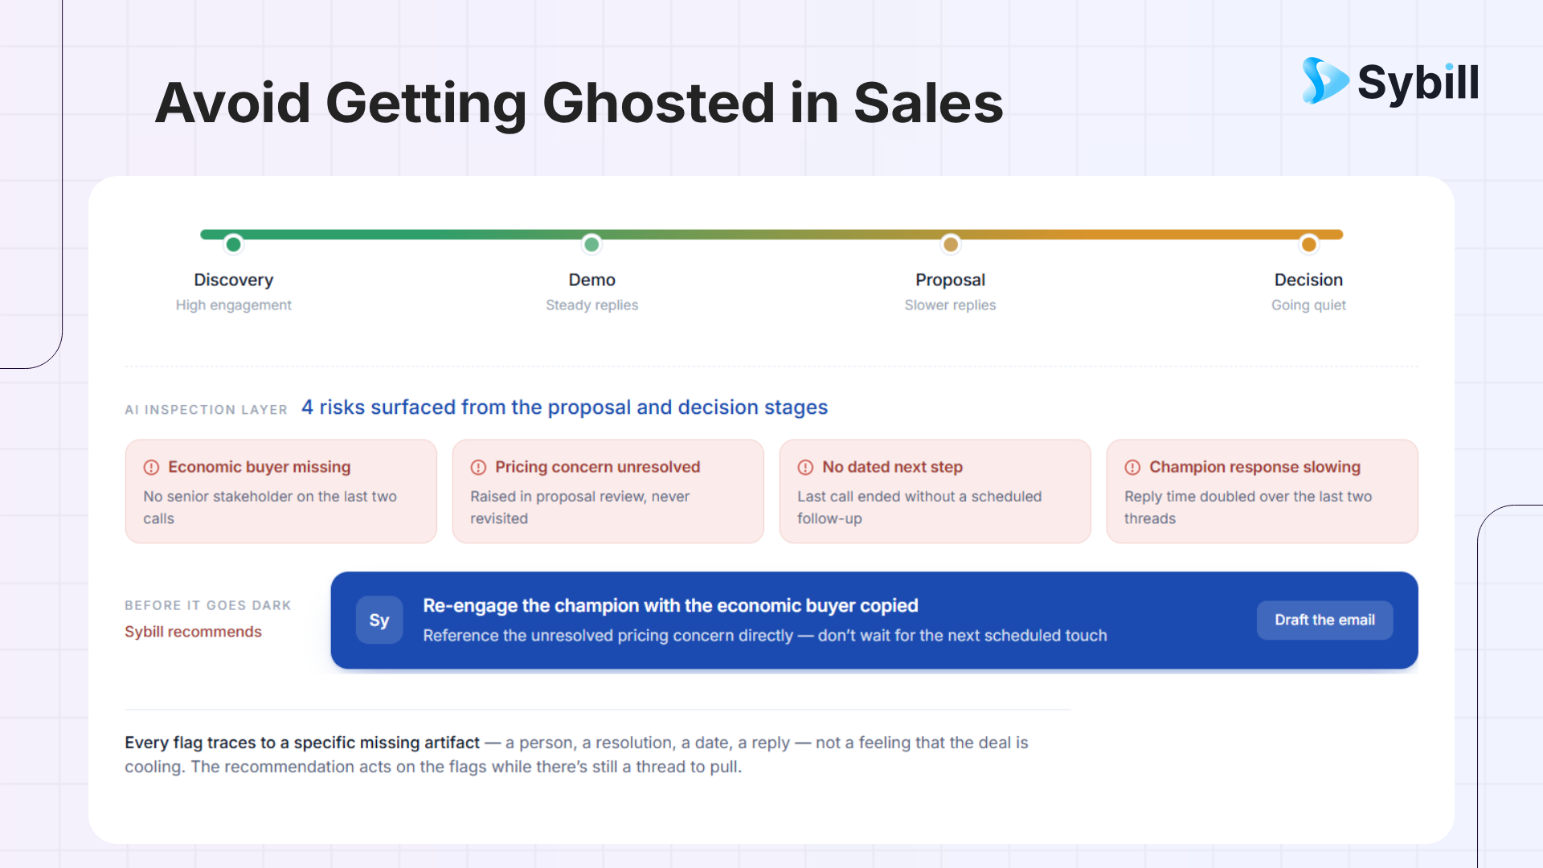Viewport: 1543px width, 868px height.
Task: Click the Re-engage the champion recommendation banner
Action: point(874,620)
